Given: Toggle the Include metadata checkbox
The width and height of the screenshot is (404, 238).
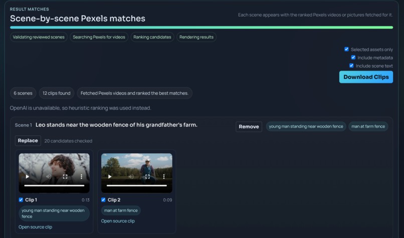Looking at the screenshot, I should coord(353,58).
